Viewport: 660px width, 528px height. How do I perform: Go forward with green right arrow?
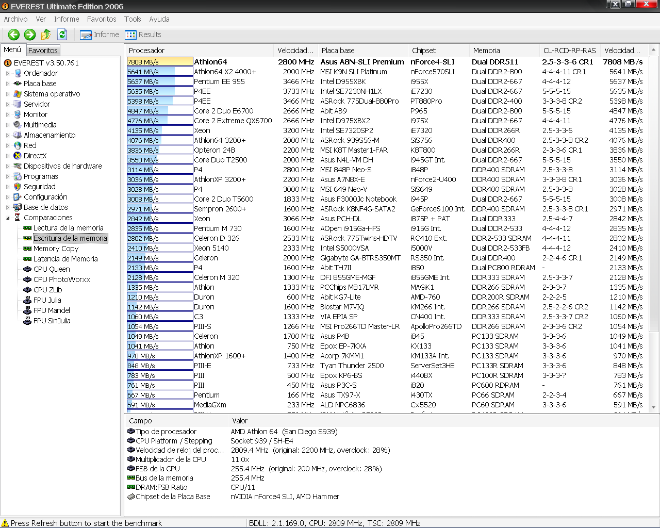click(30, 35)
